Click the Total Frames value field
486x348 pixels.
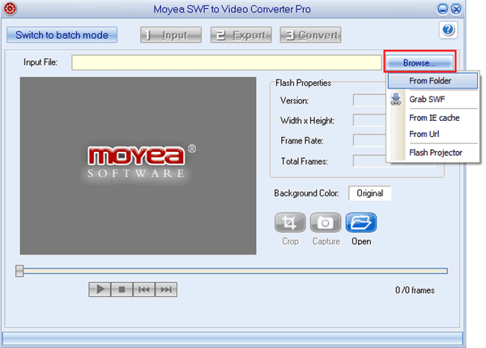pos(369,161)
